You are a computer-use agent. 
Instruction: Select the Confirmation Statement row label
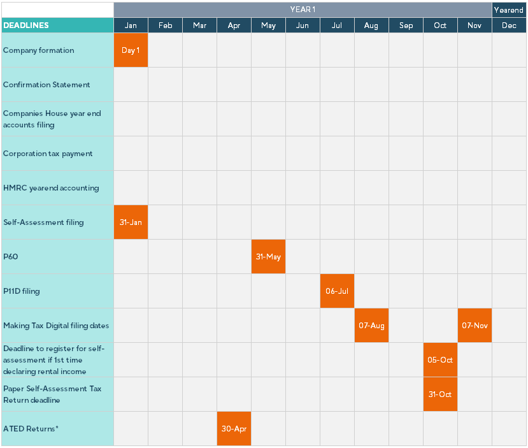46,85
